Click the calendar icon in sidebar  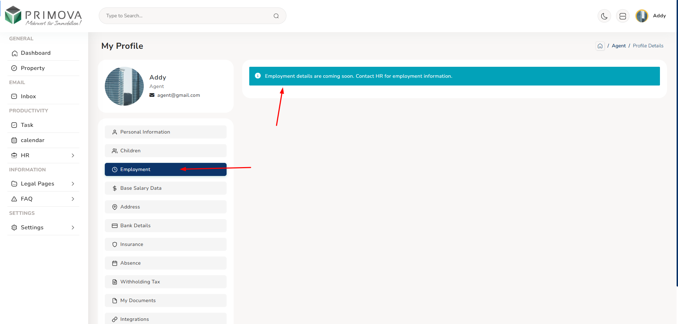click(14, 140)
